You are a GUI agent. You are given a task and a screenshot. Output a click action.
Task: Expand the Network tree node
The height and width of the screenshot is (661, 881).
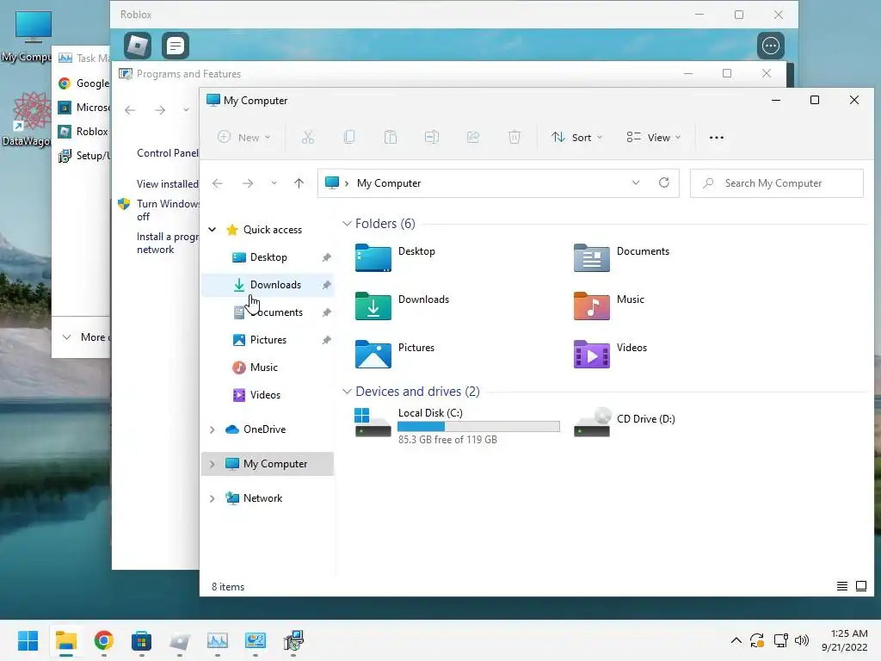point(213,498)
